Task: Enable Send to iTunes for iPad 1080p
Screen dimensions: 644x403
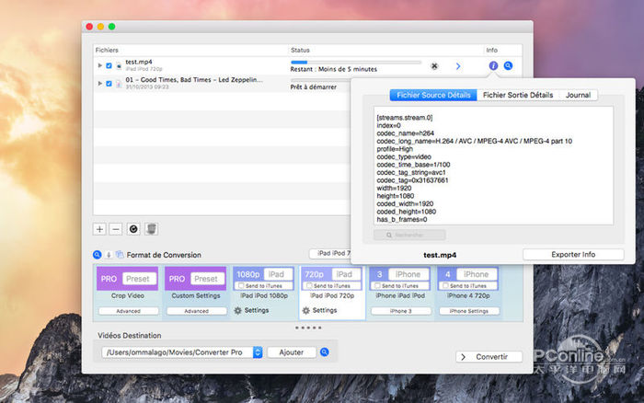Action: click(x=239, y=287)
